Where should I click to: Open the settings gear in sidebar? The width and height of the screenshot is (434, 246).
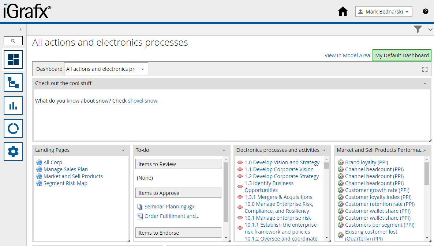tap(13, 151)
